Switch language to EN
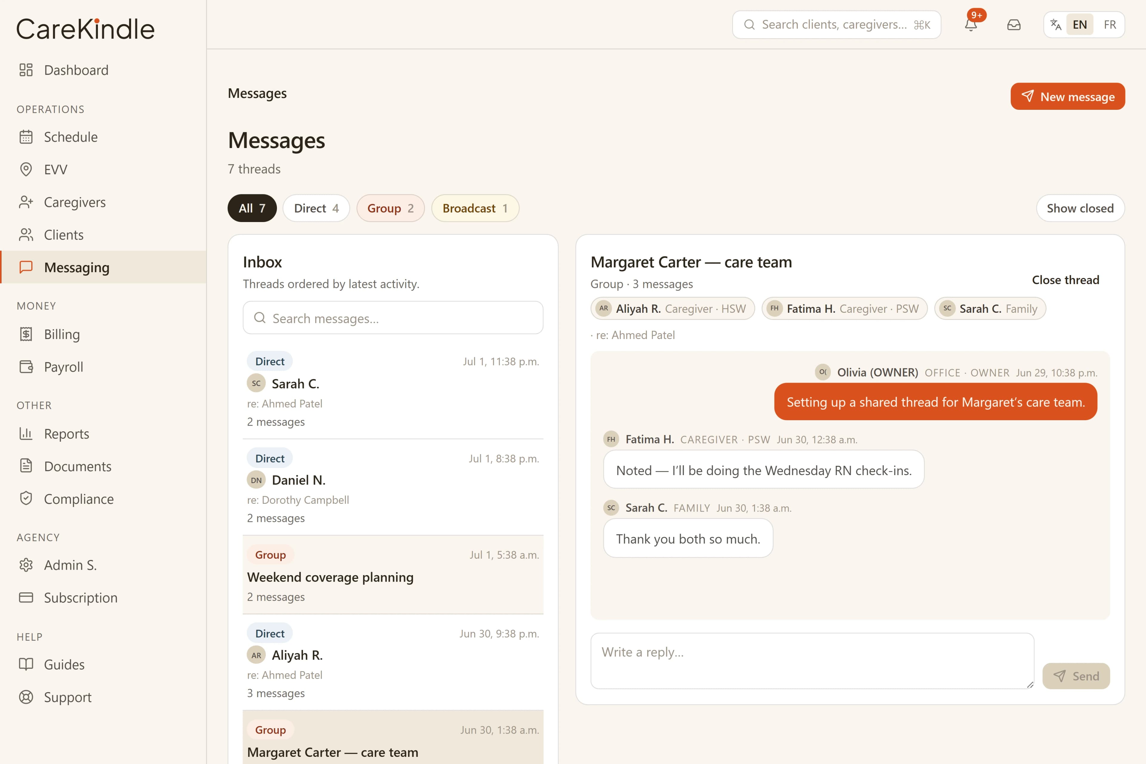 pyautogui.click(x=1080, y=24)
